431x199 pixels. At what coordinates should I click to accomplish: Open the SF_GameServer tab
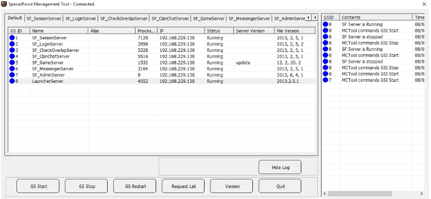click(x=209, y=18)
